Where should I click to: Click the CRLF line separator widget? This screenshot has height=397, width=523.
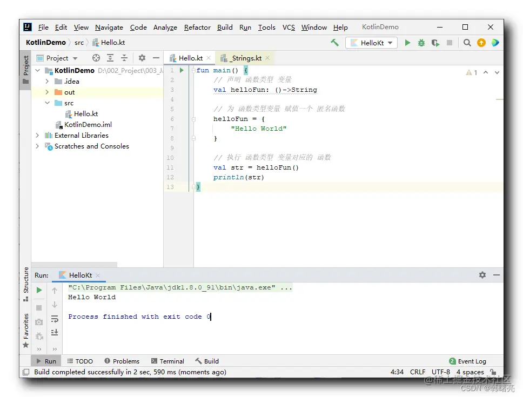tap(418, 372)
